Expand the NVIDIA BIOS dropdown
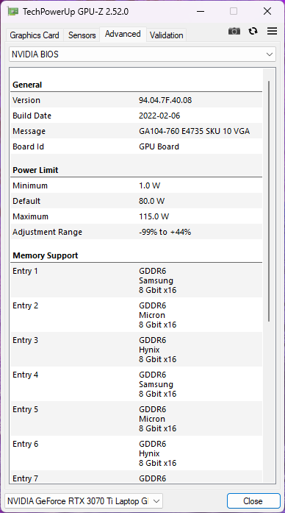This screenshot has height=513, width=285. pos(142,54)
